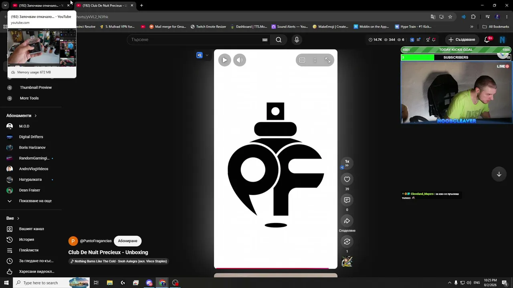Change the 1x playback speed
This screenshot has height=288, width=513.
point(347,162)
